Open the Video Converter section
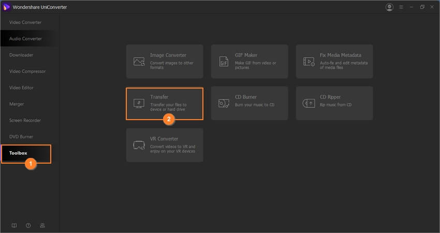440x233 pixels. coord(25,22)
